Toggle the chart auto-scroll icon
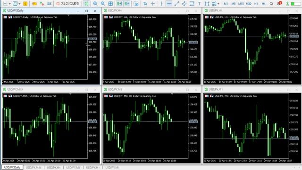Image resolution: width=302 pixels, height=170 pixels. pyautogui.click(x=119, y=3)
